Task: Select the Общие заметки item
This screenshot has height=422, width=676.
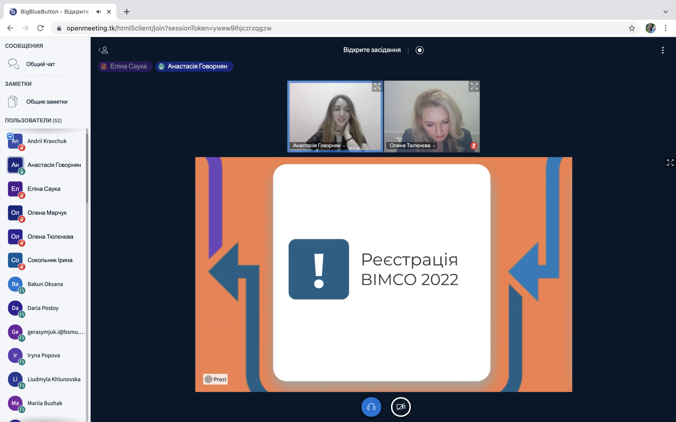Action: coord(45,102)
